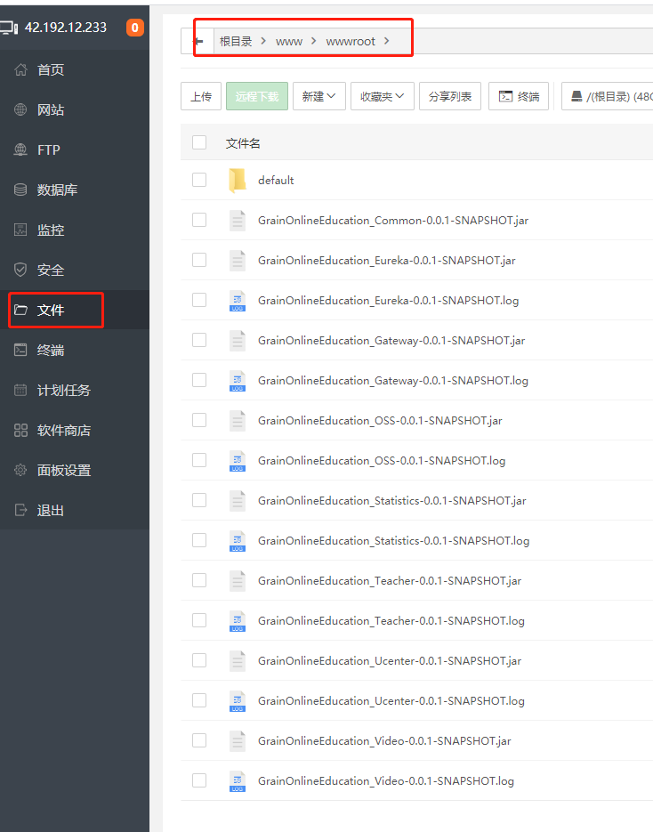This screenshot has height=832, width=653.
Task: Click the LOG icon of Video-0.0.1-SNAPSHOT.log
Action: point(238,781)
